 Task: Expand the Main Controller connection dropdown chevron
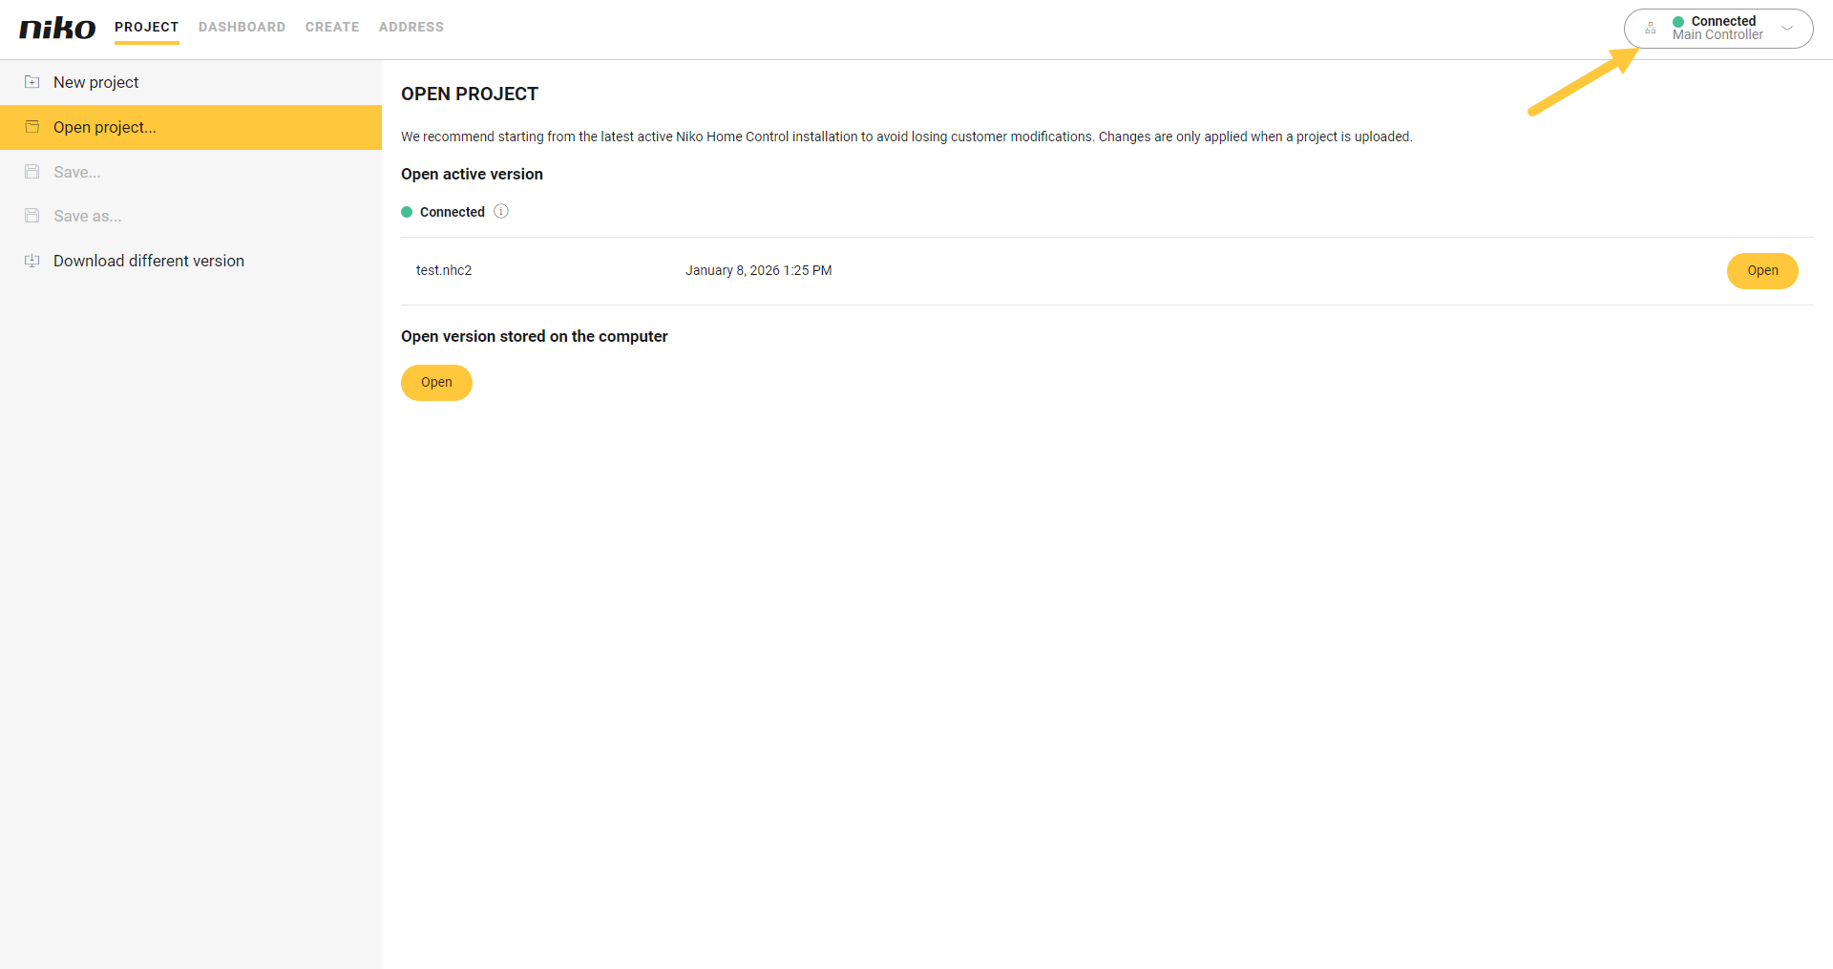tap(1787, 29)
